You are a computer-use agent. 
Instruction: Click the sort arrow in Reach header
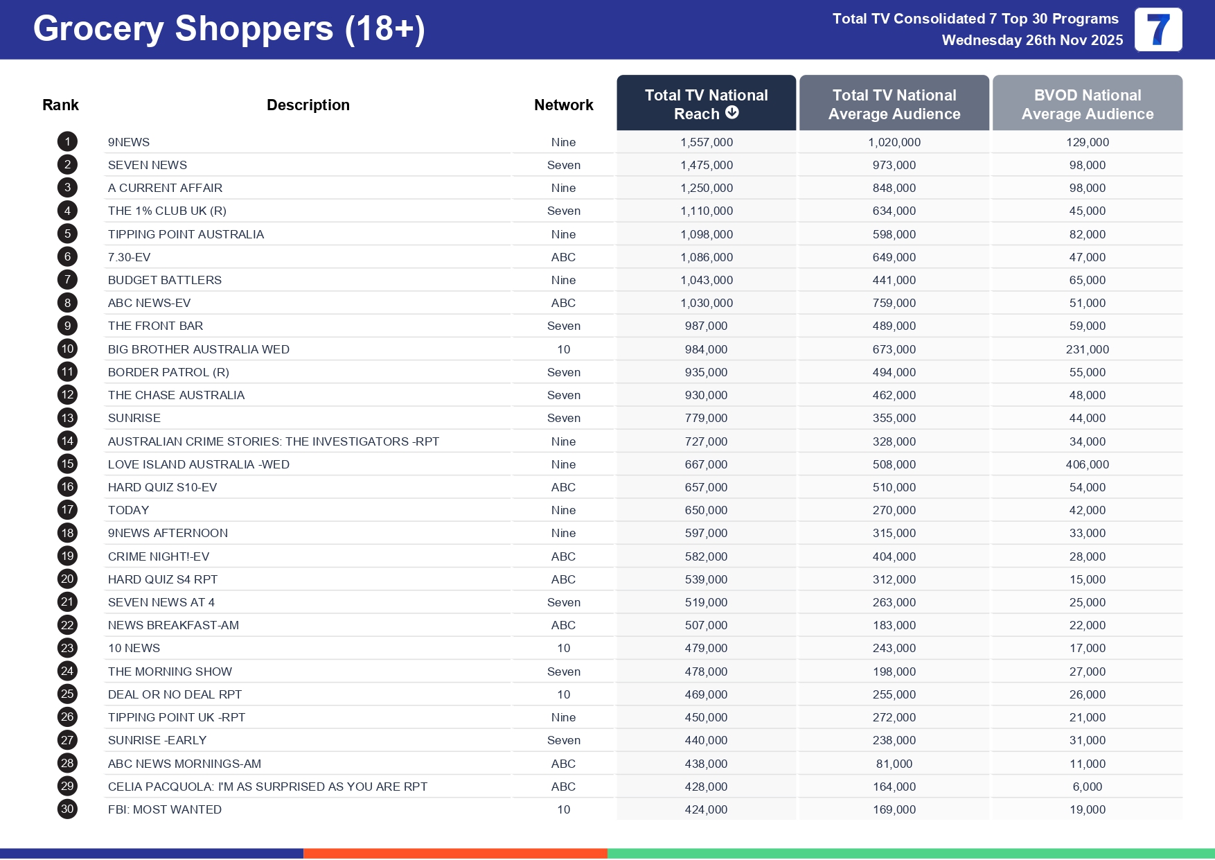pos(732,113)
